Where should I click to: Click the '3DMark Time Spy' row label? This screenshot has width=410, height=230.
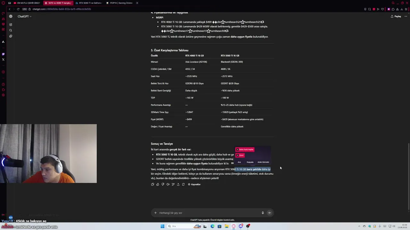[x=160, y=112]
